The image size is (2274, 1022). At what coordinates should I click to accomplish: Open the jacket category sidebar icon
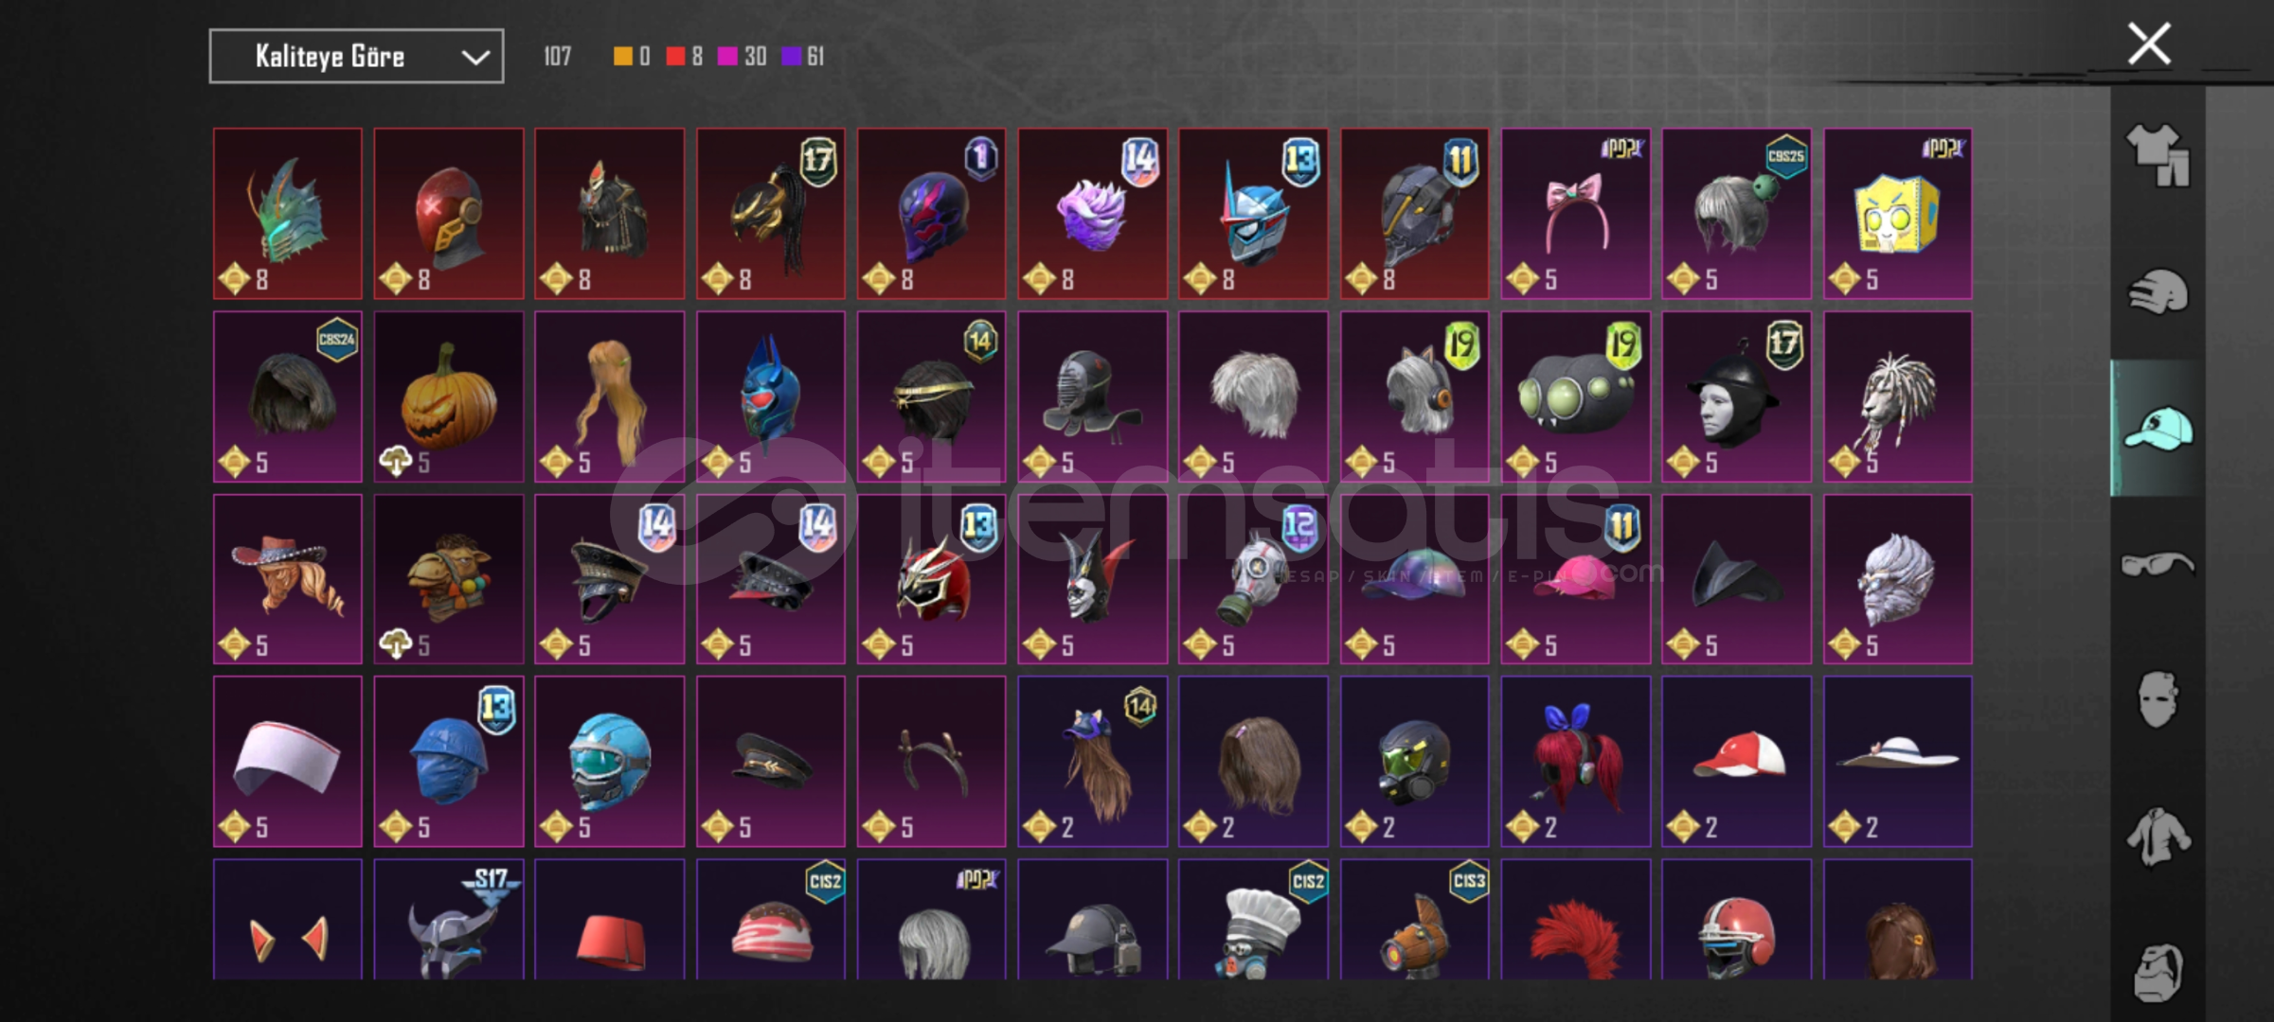point(2158,837)
